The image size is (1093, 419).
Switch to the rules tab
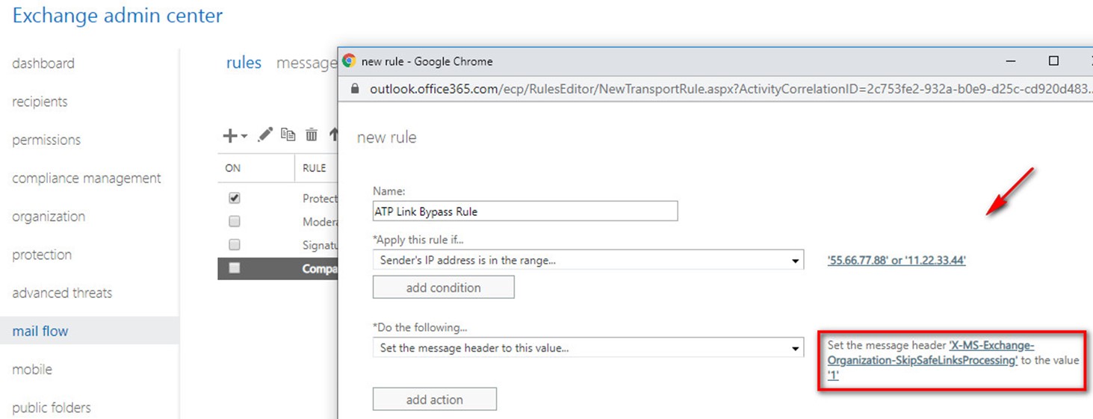pyautogui.click(x=244, y=63)
